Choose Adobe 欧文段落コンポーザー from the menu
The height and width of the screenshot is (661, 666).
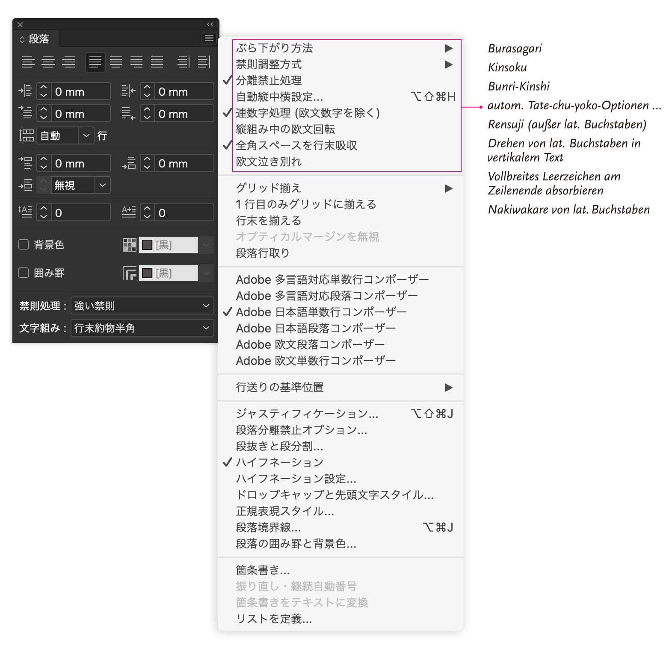pyautogui.click(x=310, y=344)
